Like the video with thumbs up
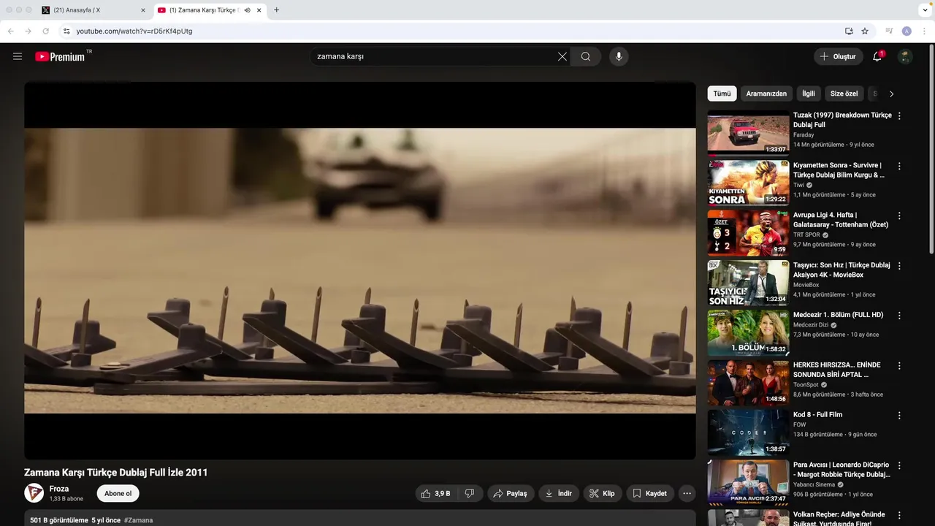 (x=435, y=493)
